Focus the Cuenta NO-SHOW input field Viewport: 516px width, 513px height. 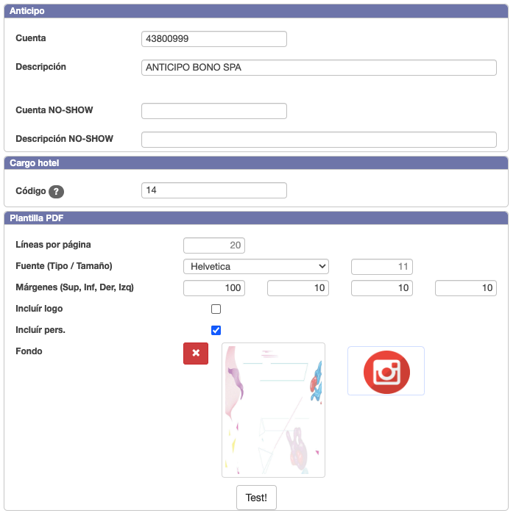[x=214, y=111]
